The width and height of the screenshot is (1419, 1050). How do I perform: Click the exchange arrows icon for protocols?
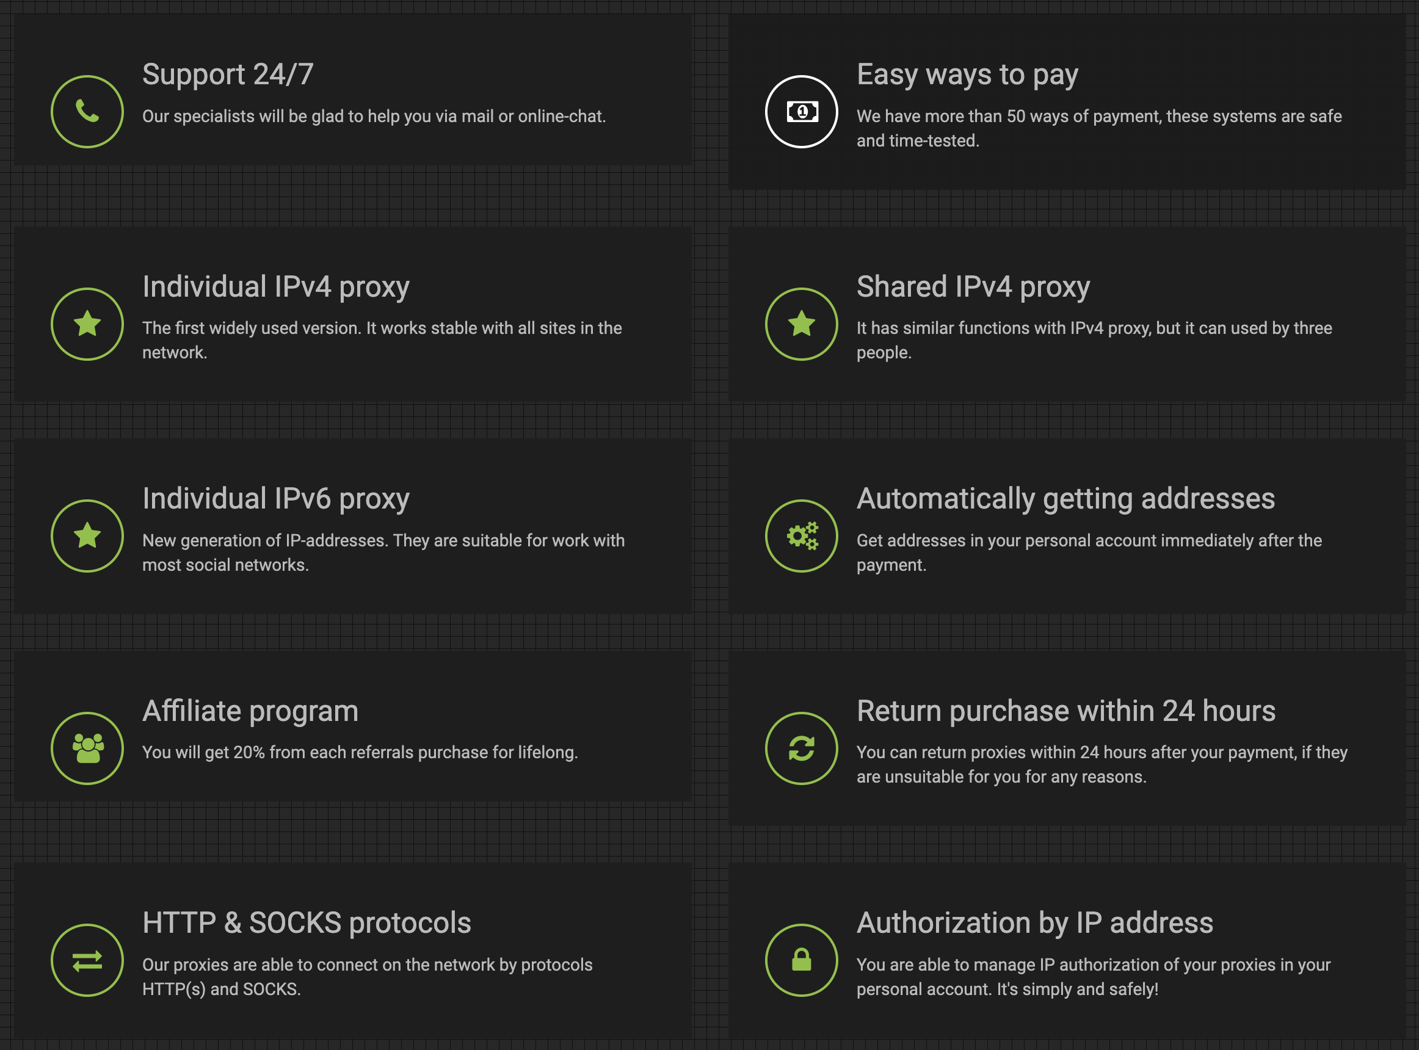pos(87,960)
